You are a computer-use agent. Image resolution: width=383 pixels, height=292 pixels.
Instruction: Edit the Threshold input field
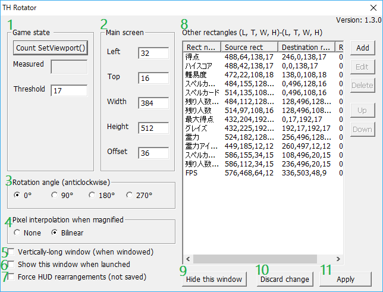69,90
